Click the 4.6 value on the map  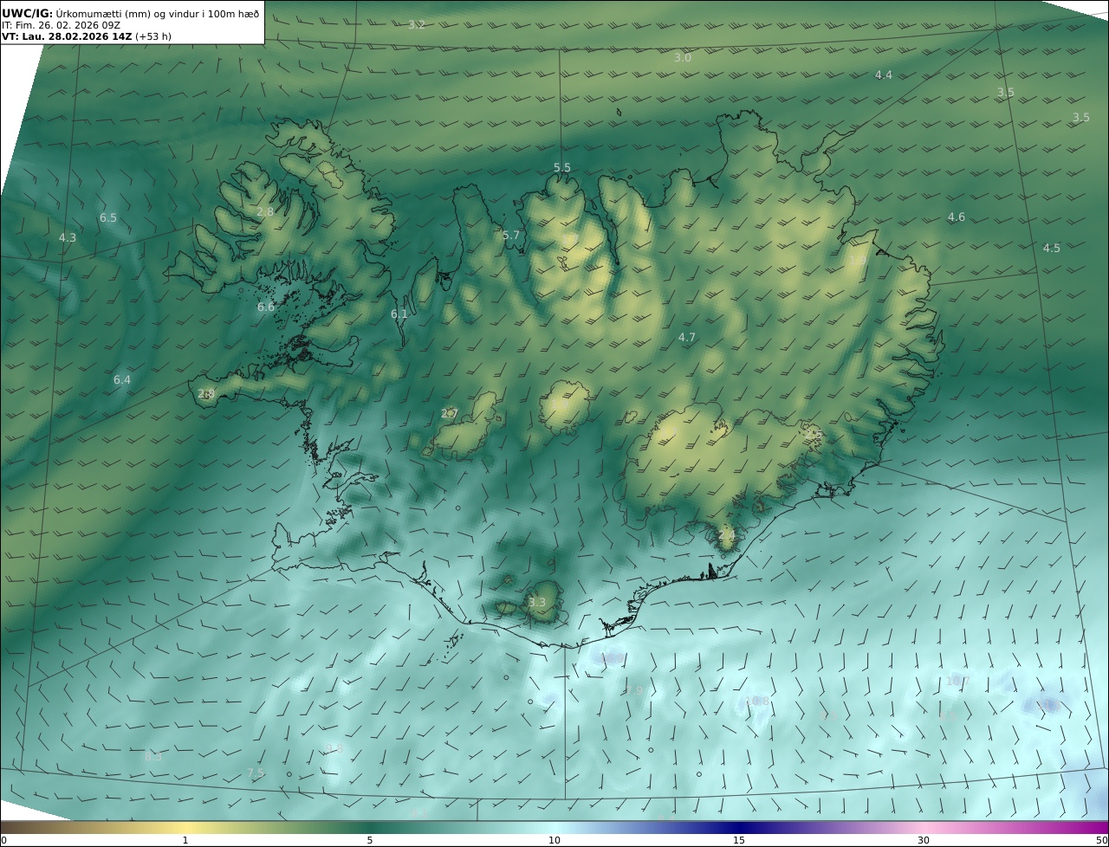pyautogui.click(x=956, y=217)
